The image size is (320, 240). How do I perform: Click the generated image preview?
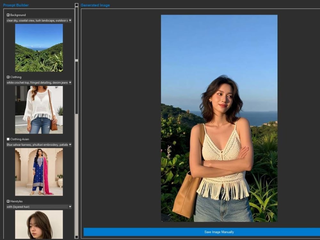tap(219, 118)
